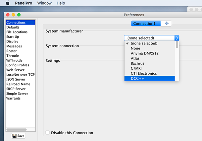Select Bachrus from the dropdown list
Image resolution: width=202 pixels, height=141 pixels.
(150, 63)
